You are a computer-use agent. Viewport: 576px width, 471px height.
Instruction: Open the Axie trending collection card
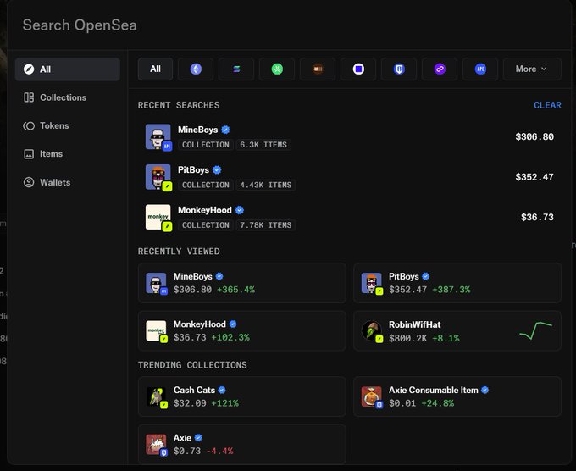tap(242, 444)
